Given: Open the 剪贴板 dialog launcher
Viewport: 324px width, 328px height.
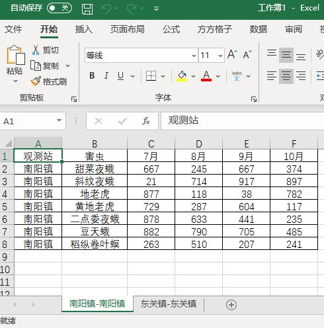Looking at the screenshot, I should (x=74, y=99).
